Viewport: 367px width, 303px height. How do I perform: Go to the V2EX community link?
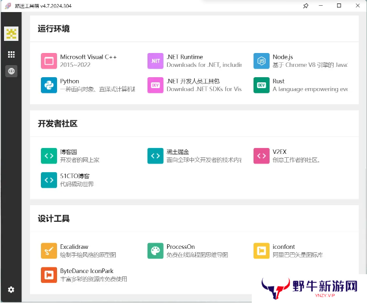(x=279, y=152)
